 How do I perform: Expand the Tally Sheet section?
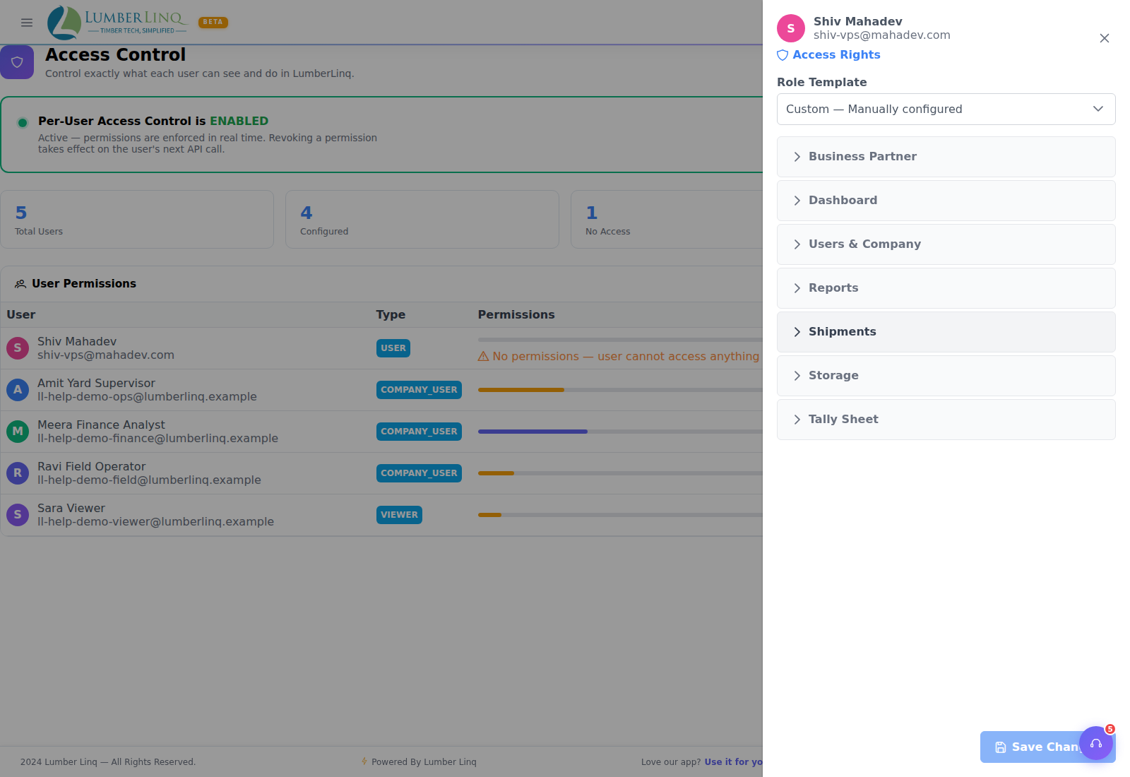pos(946,420)
